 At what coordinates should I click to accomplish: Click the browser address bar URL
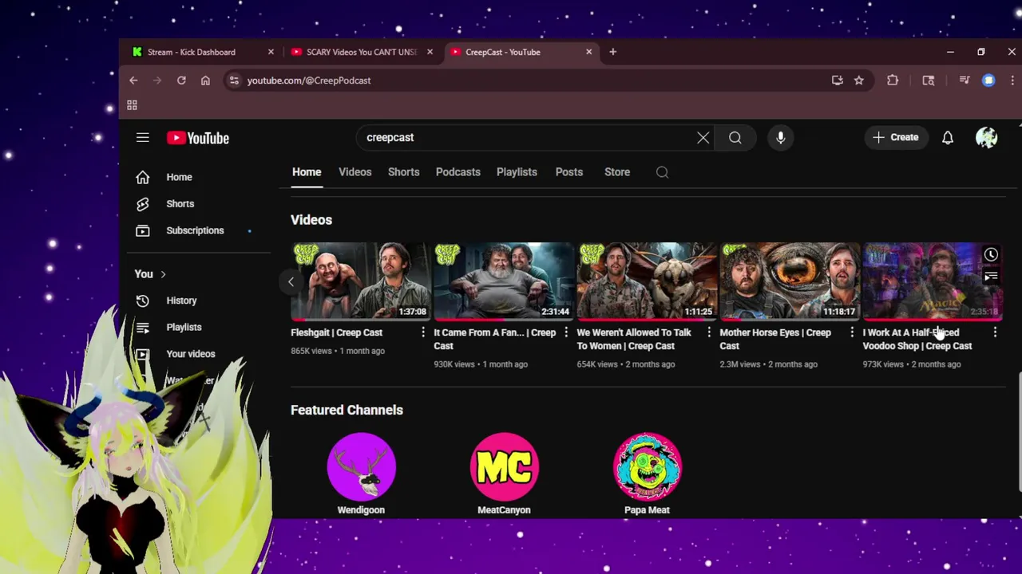coord(309,81)
